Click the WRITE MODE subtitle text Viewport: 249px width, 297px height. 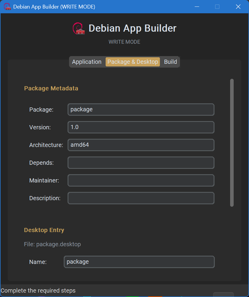(x=125, y=42)
